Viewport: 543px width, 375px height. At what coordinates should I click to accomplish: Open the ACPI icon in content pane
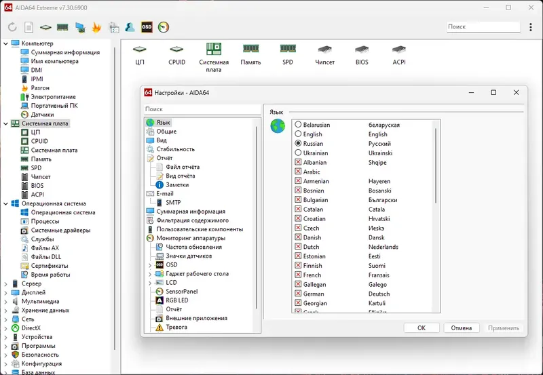point(399,55)
